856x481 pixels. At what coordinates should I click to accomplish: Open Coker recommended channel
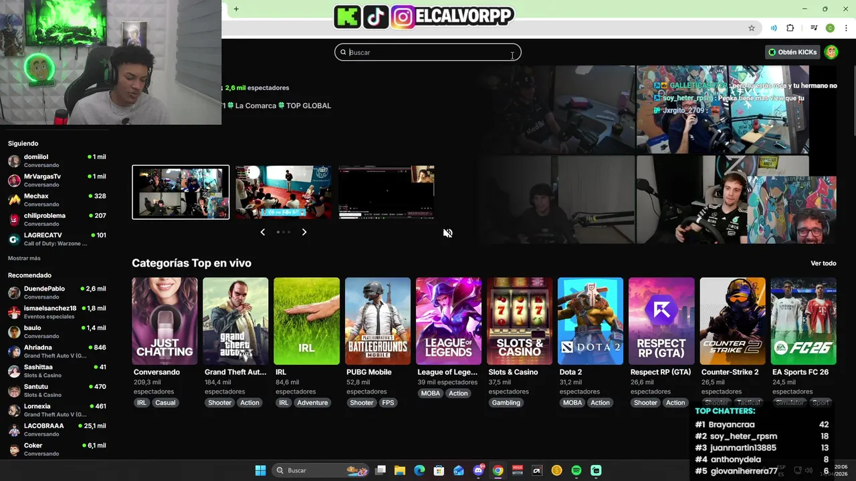(x=57, y=449)
